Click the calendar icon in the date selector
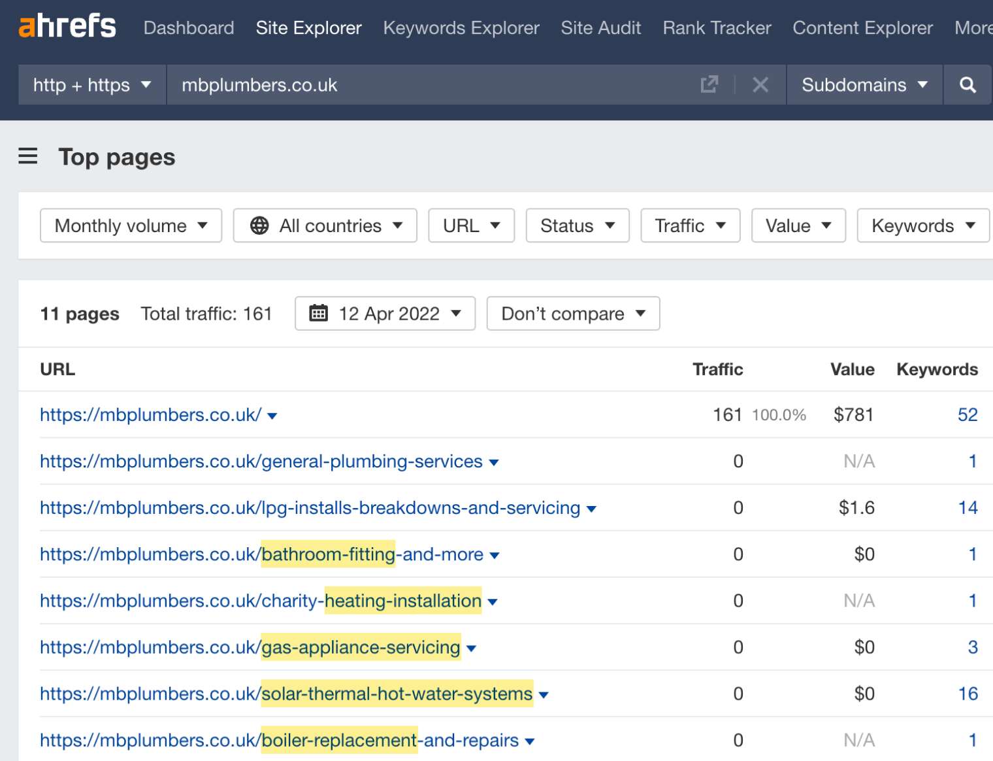The width and height of the screenshot is (993, 761). coord(318,313)
